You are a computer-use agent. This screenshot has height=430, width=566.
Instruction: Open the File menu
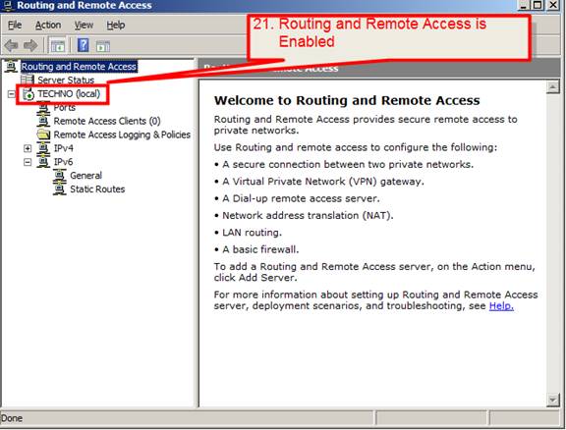click(15, 26)
